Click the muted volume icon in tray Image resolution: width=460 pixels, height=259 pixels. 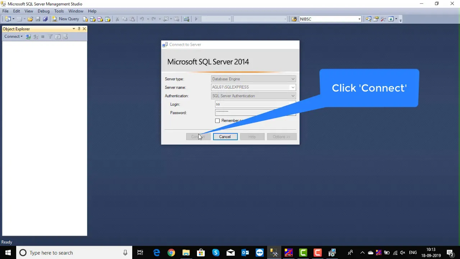pos(403,253)
